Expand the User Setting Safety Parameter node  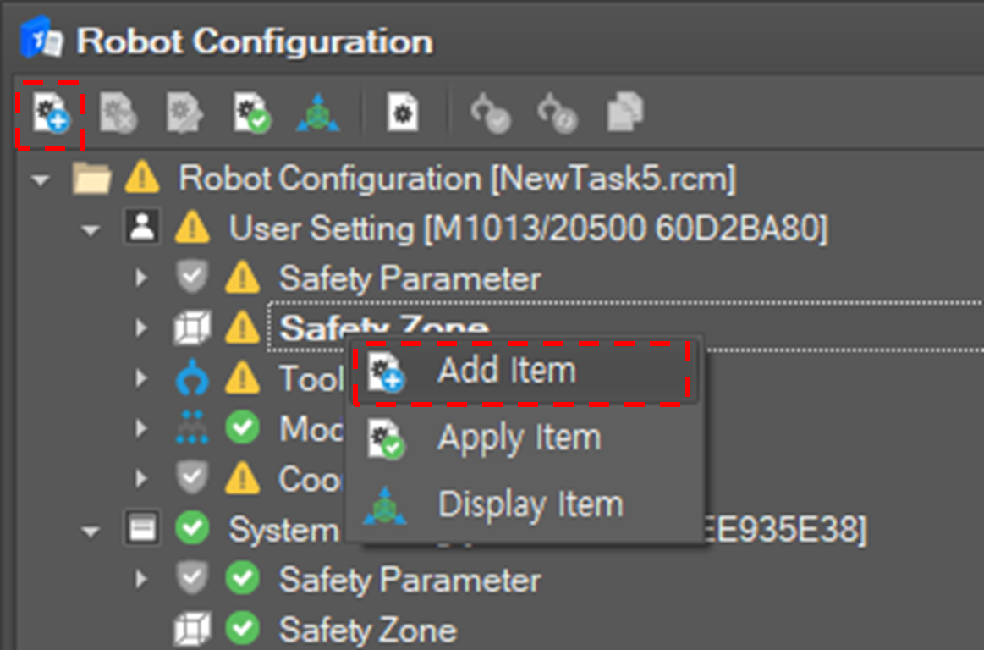click(x=141, y=278)
